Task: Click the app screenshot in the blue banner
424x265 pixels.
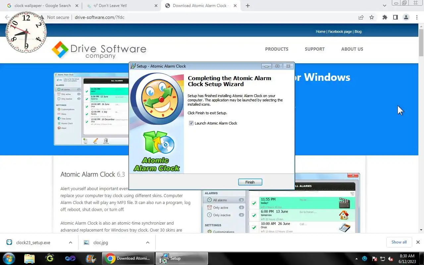Action: click(x=91, y=109)
